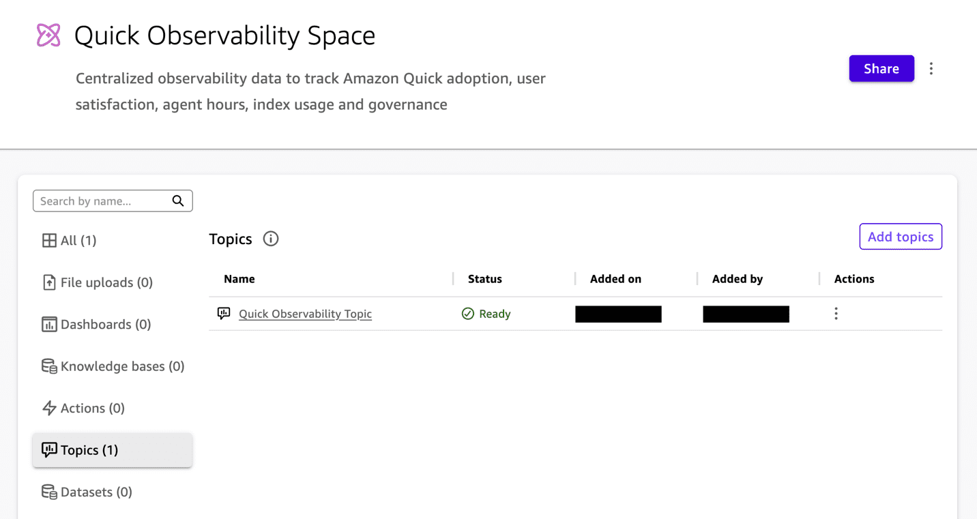Click the All grid icon in sidebar
Screen dimensions: 977x519
pos(49,240)
